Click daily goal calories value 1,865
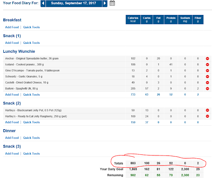The width and height of the screenshot is (212, 178). point(133,169)
